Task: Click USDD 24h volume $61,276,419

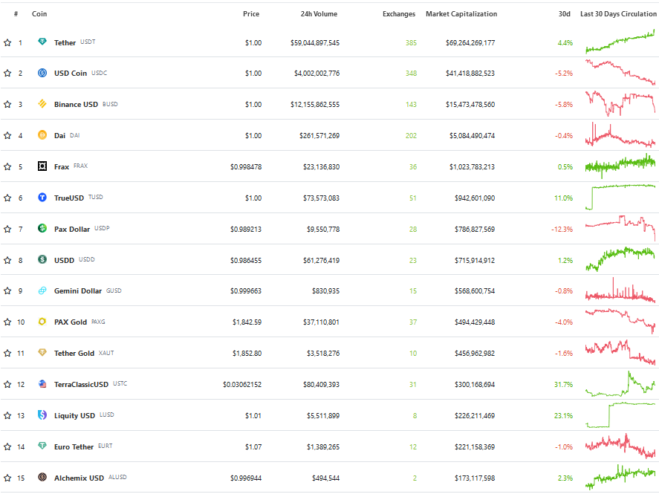Action: click(321, 261)
